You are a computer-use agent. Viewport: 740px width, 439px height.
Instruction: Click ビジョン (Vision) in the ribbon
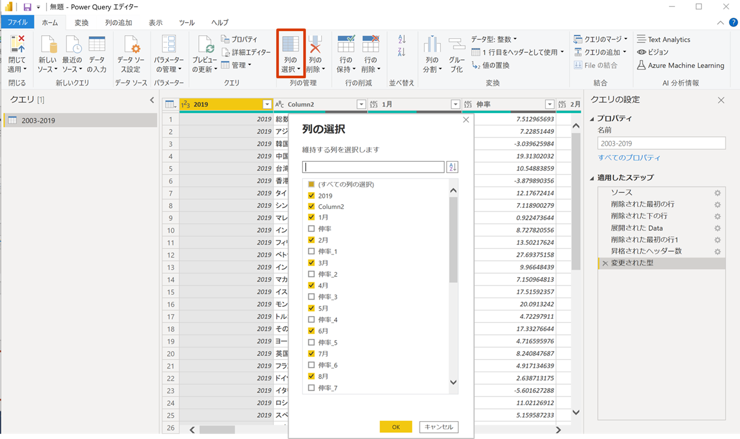click(x=653, y=52)
